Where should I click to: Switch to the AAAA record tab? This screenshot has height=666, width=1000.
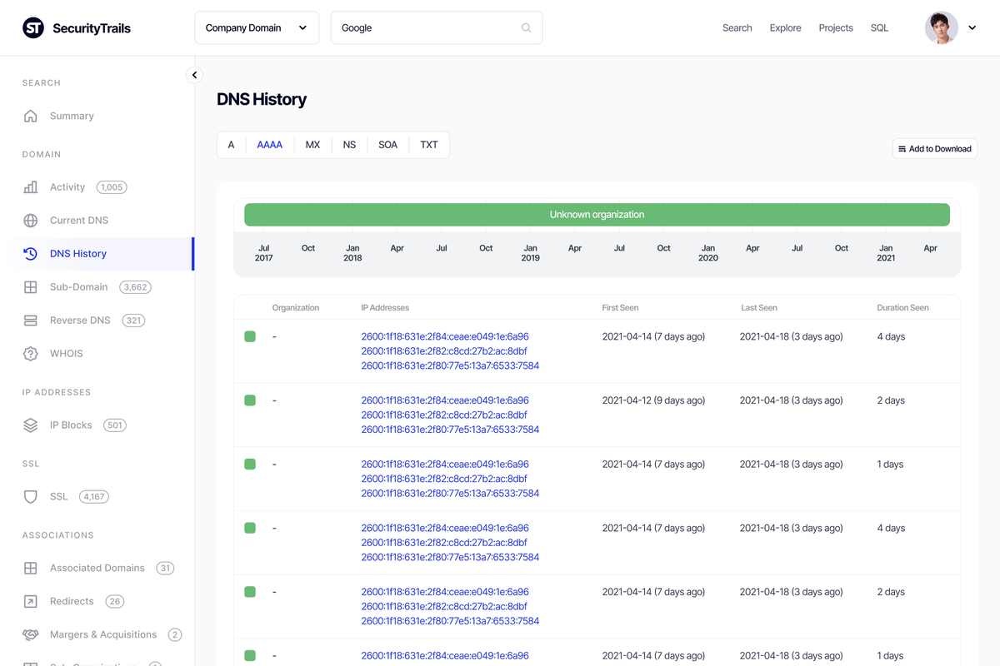pyautogui.click(x=270, y=145)
